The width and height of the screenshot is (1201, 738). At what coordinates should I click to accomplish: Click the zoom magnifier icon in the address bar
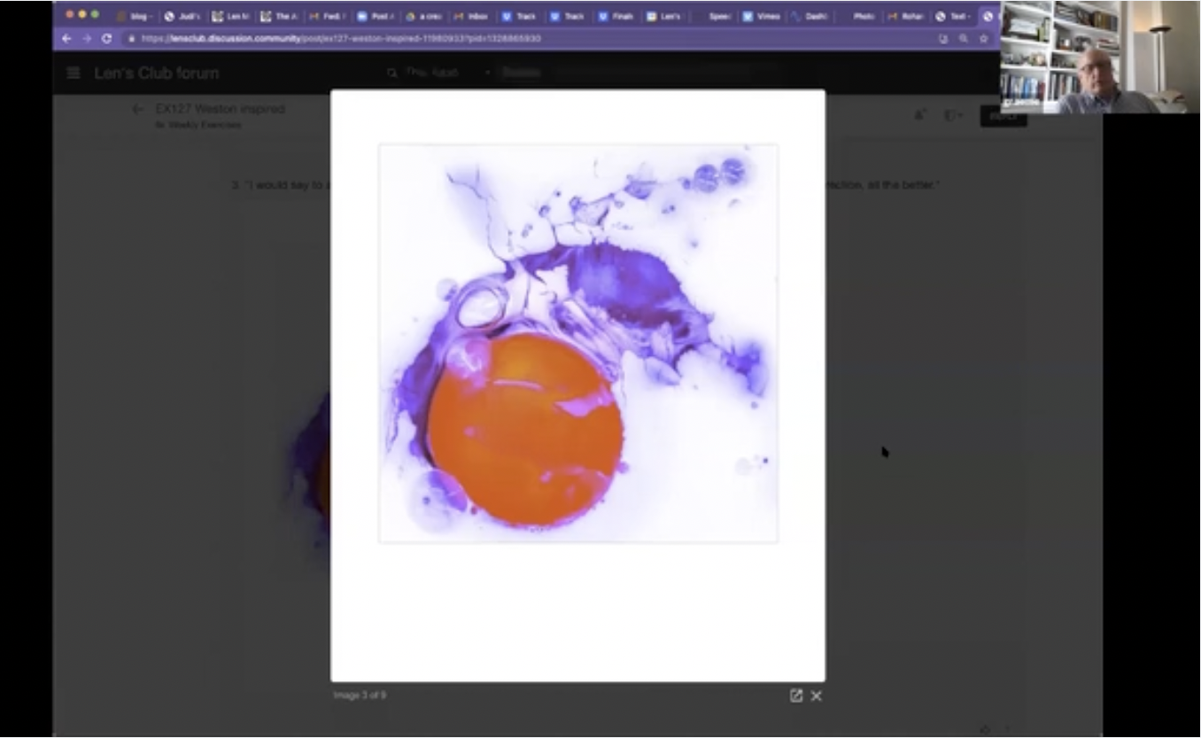[963, 39]
